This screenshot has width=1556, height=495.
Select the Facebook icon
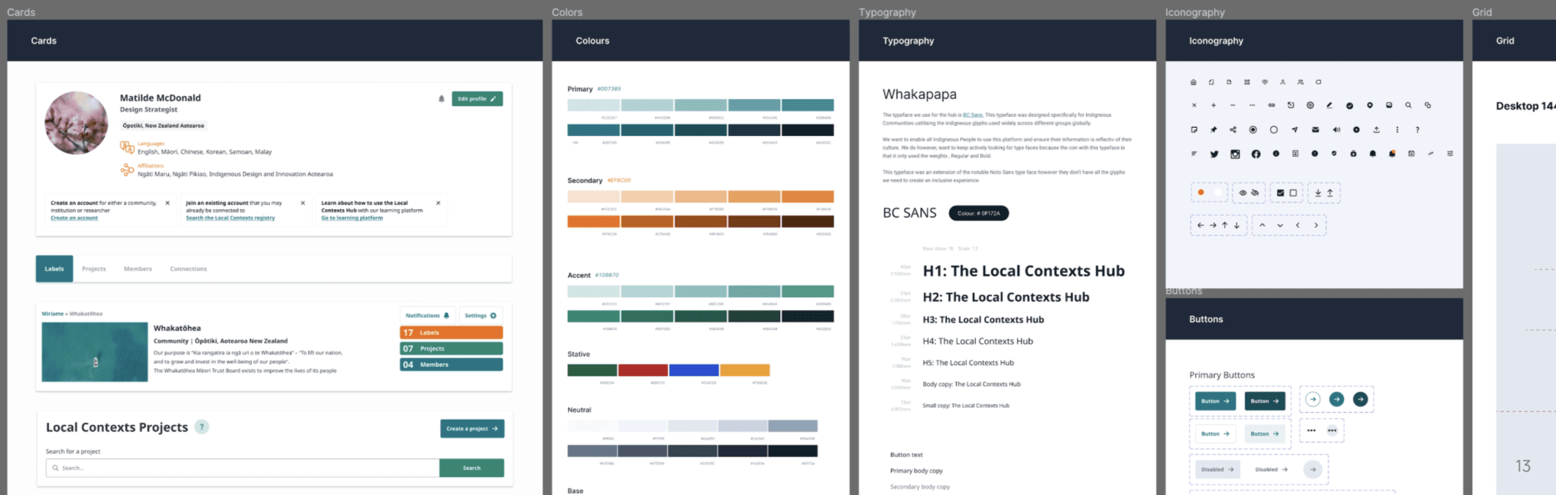tap(1256, 154)
